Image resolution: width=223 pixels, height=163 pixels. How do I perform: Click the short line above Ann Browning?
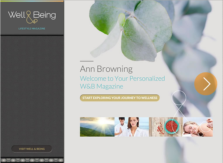(87, 61)
